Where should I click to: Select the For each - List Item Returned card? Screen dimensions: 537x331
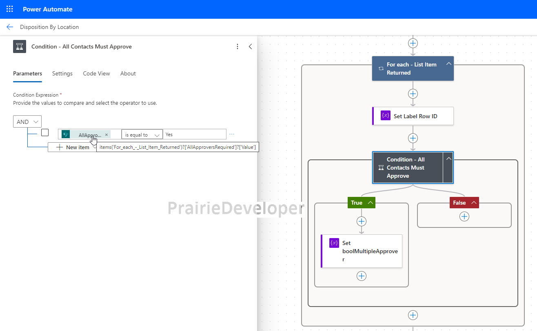(413, 68)
